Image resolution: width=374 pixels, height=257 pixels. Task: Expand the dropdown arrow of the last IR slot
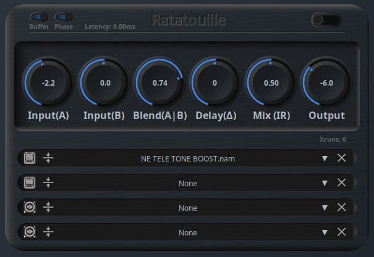[x=325, y=232]
